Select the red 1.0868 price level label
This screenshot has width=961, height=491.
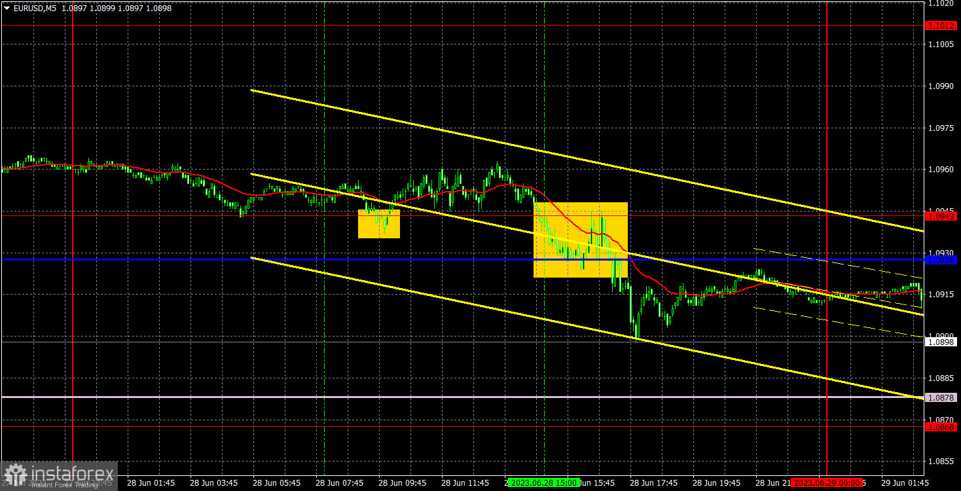[x=941, y=427]
